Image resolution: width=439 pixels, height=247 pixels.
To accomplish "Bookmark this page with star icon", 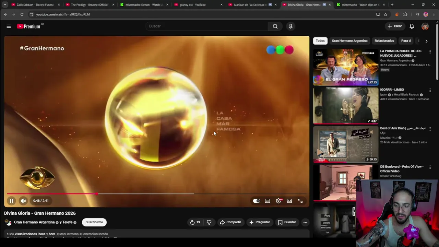I will click(385, 14).
